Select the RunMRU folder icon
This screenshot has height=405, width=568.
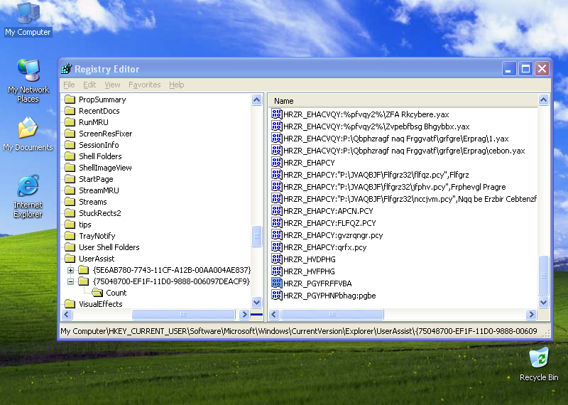click(x=70, y=122)
